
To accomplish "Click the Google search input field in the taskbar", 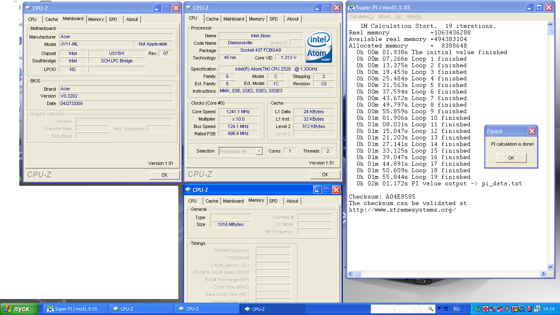I will 399,309.
